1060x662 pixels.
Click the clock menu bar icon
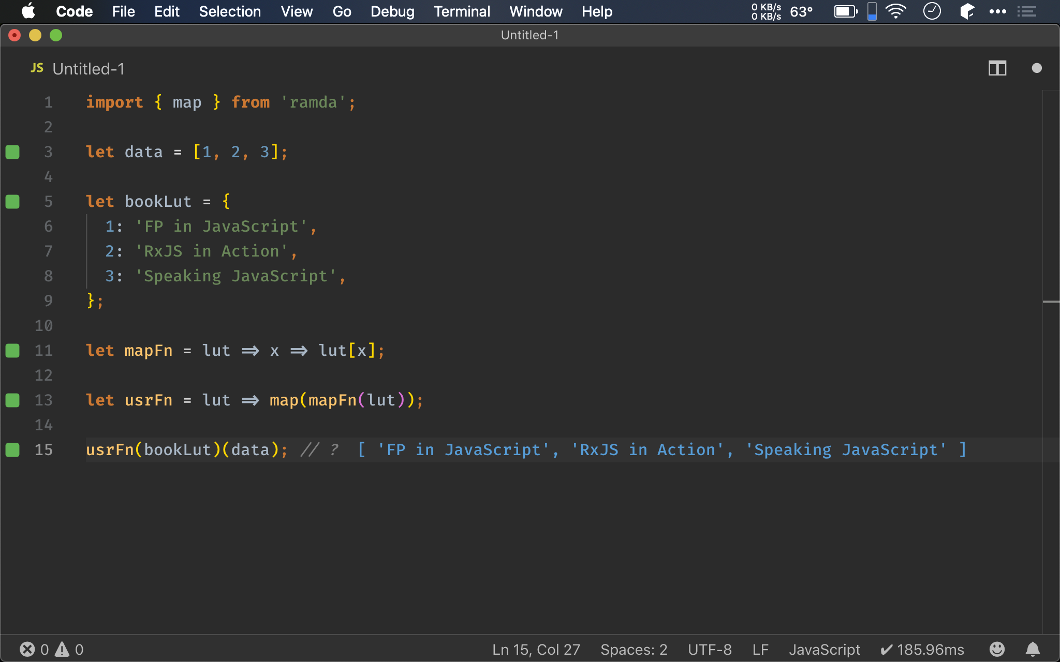tap(932, 11)
